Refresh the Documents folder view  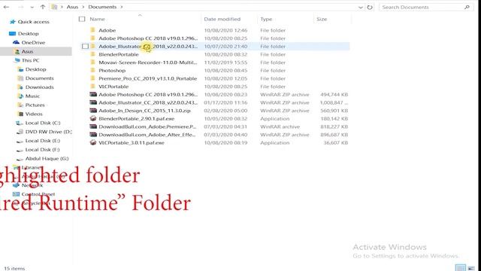tap(370, 7)
